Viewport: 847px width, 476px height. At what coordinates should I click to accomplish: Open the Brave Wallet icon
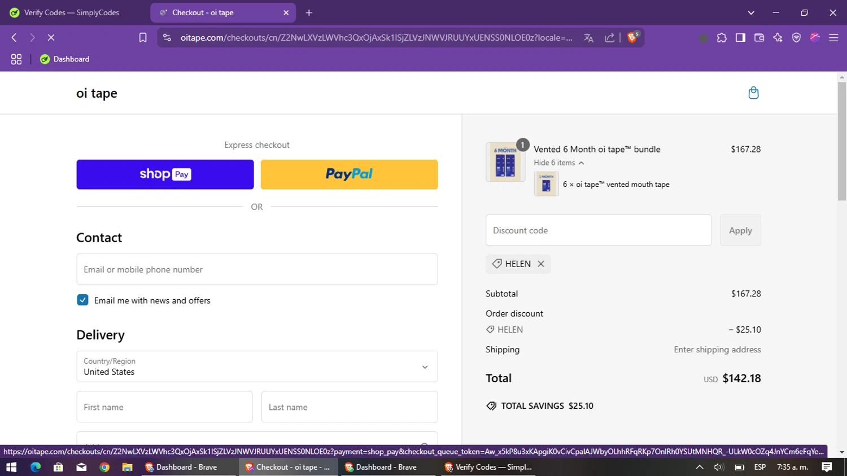coord(759,38)
